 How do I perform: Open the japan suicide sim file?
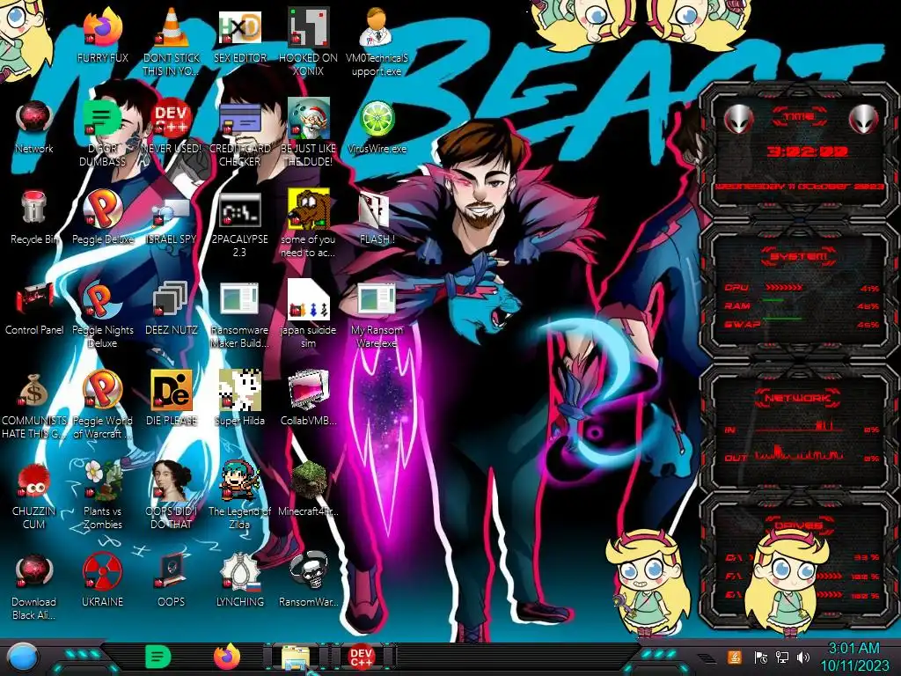click(309, 299)
